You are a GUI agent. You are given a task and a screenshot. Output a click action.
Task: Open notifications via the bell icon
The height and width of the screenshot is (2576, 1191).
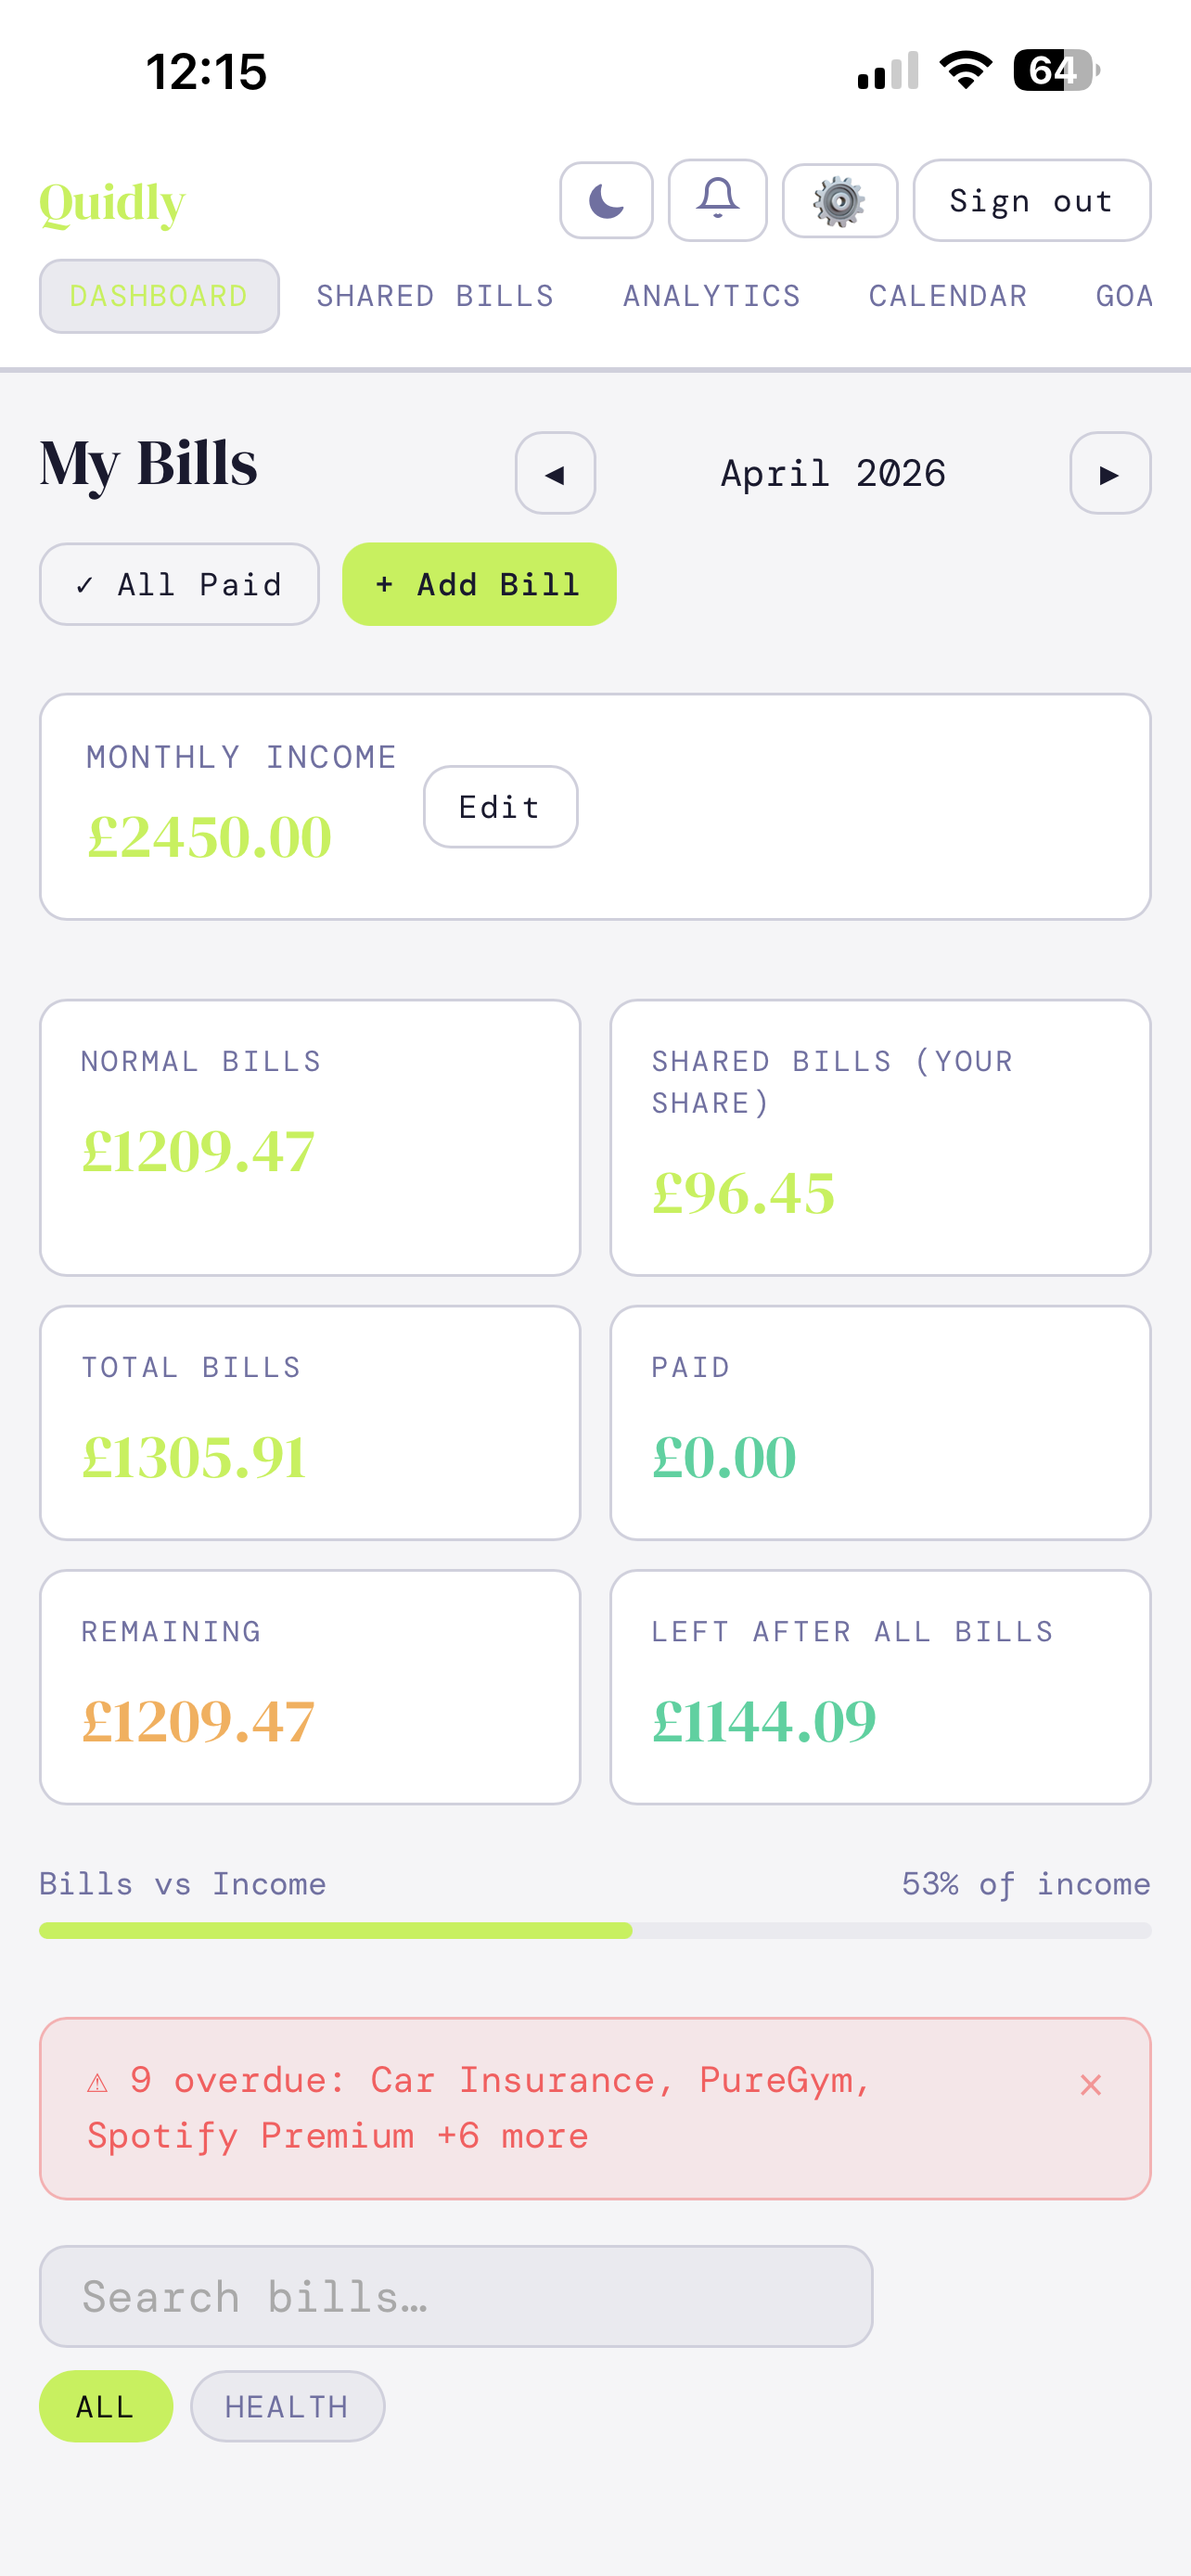[x=717, y=201]
